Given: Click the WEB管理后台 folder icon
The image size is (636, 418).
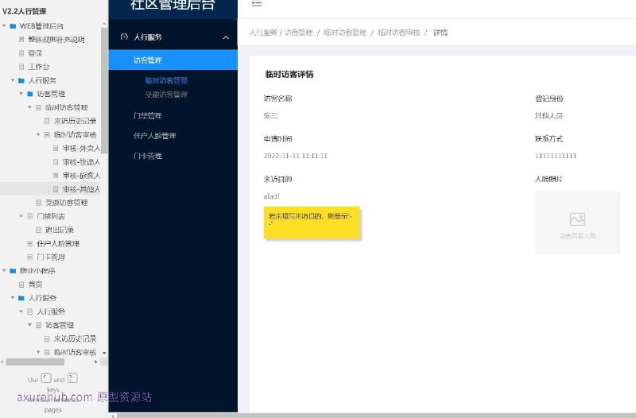Looking at the screenshot, I should point(13,26).
